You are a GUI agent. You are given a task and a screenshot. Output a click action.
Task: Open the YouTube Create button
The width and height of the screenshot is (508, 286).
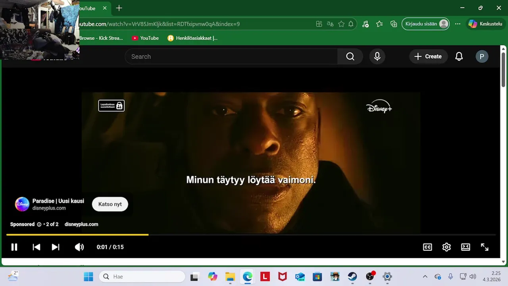(x=428, y=57)
